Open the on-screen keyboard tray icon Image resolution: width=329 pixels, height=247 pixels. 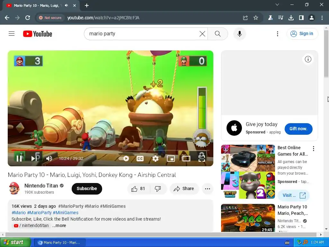(287, 242)
